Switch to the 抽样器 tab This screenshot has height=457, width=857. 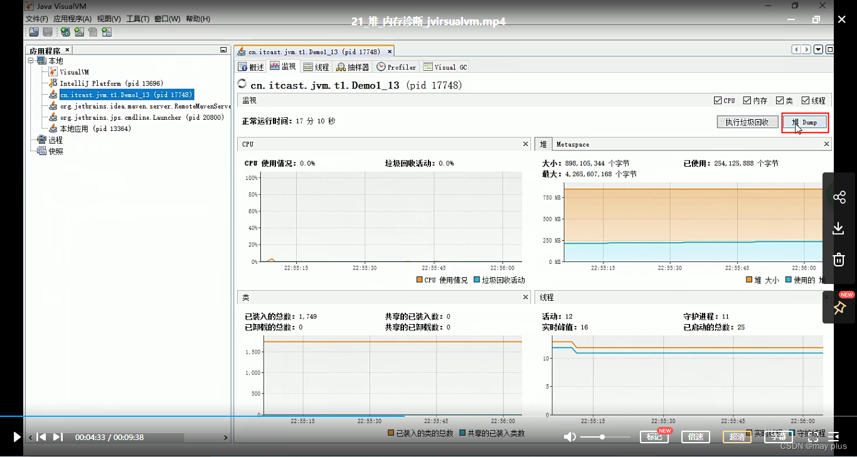(x=353, y=67)
